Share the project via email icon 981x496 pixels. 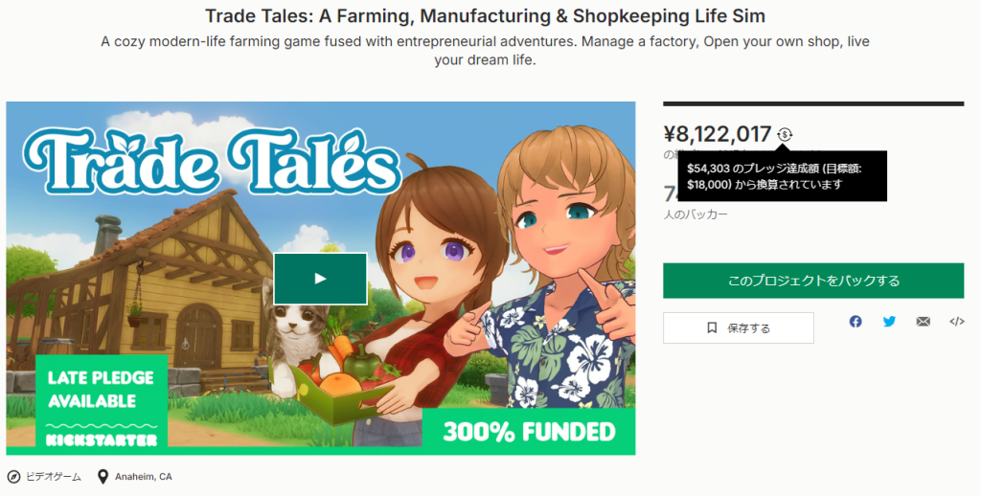923,322
